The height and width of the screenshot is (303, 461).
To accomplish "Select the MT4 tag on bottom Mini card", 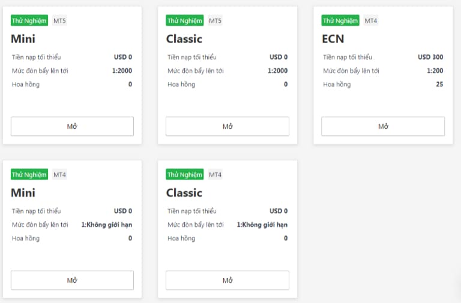I will pyautogui.click(x=60, y=175).
